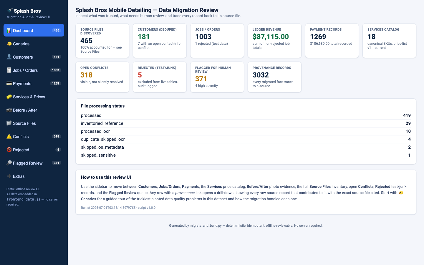Open the Rejected (Test/Junk) card
The width and height of the screenshot is (424, 265).
tap(160, 77)
